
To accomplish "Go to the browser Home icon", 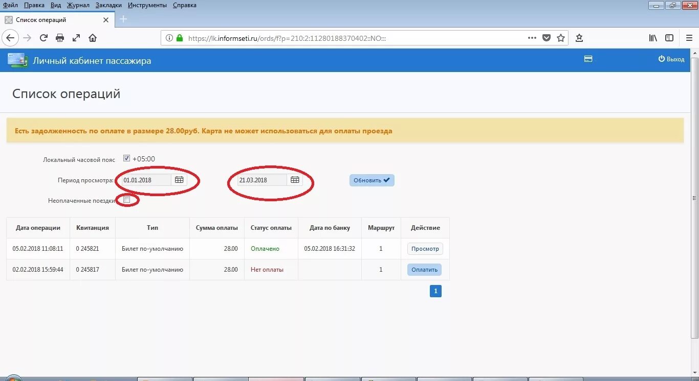I will 93,38.
